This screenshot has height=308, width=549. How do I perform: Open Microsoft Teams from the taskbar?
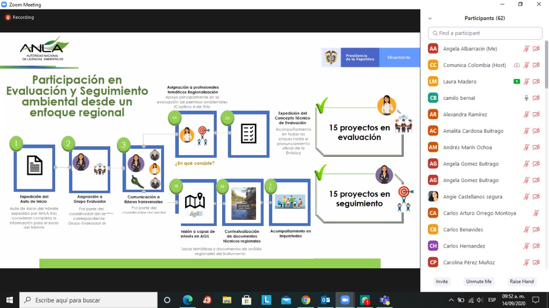[x=384, y=300]
